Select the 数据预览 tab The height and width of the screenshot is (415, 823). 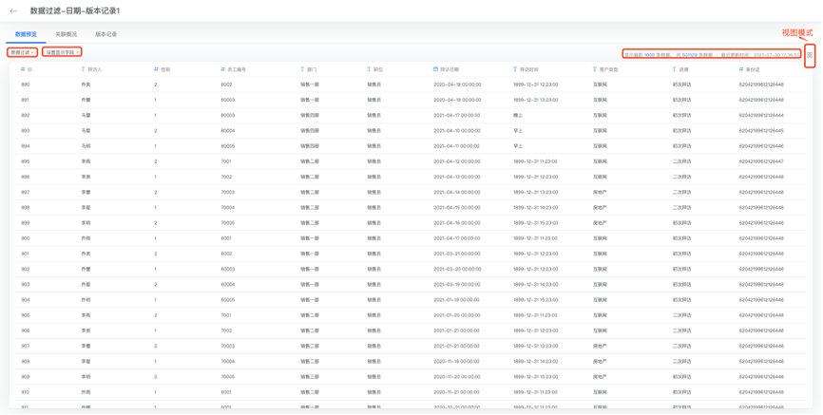[26, 34]
